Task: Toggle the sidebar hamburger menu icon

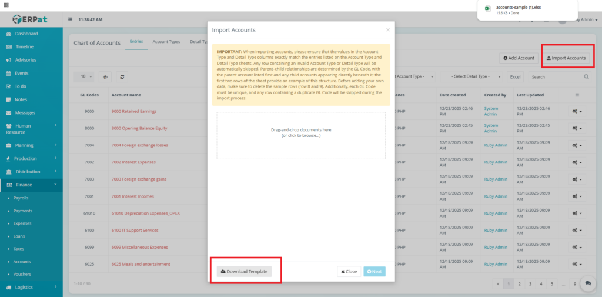Action: pyautogui.click(x=70, y=19)
